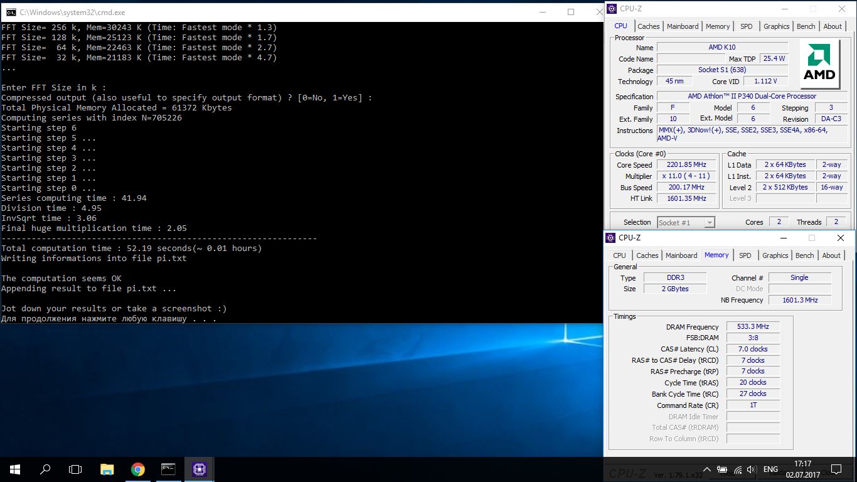This screenshot has height=482, width=857.
Task: Click the memory Size value 2 GBytes
Action: click(x=675, y=289)
